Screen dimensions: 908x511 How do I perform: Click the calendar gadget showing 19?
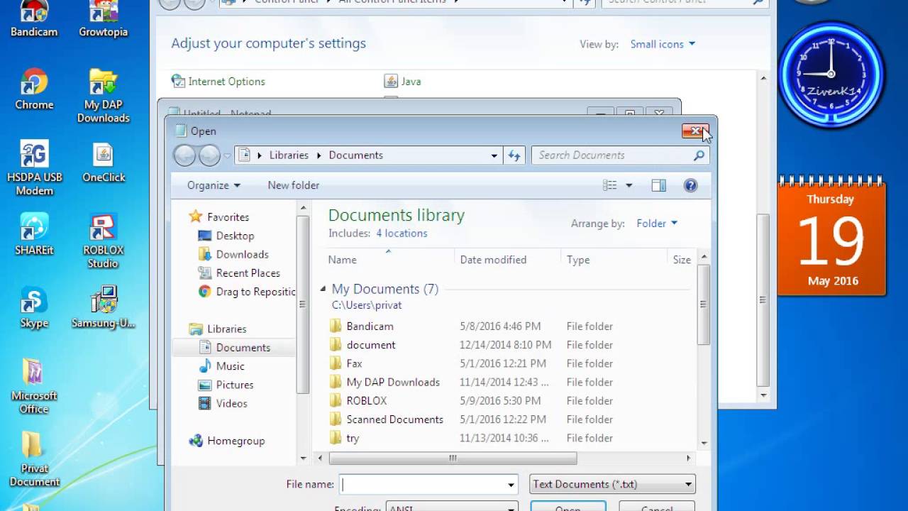[831, 236]
